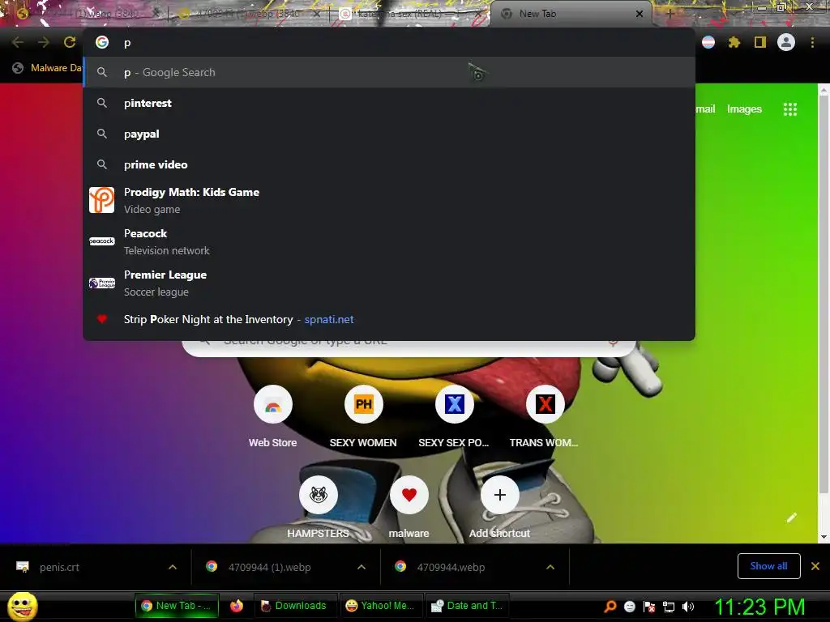Open the Extensions puzzle-piece icon
The image size is (830, 622).
click(734, 42)
